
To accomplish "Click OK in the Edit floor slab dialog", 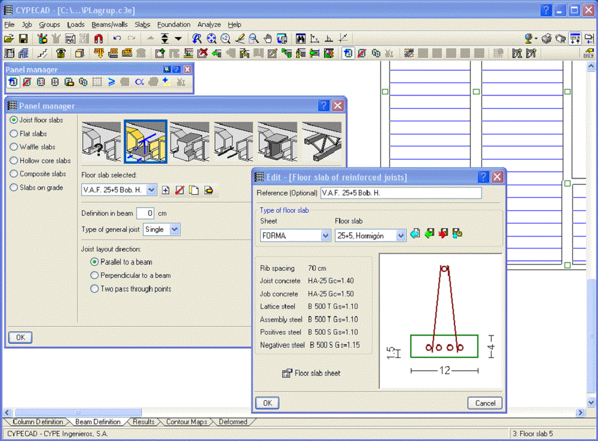I will point(267,403).
